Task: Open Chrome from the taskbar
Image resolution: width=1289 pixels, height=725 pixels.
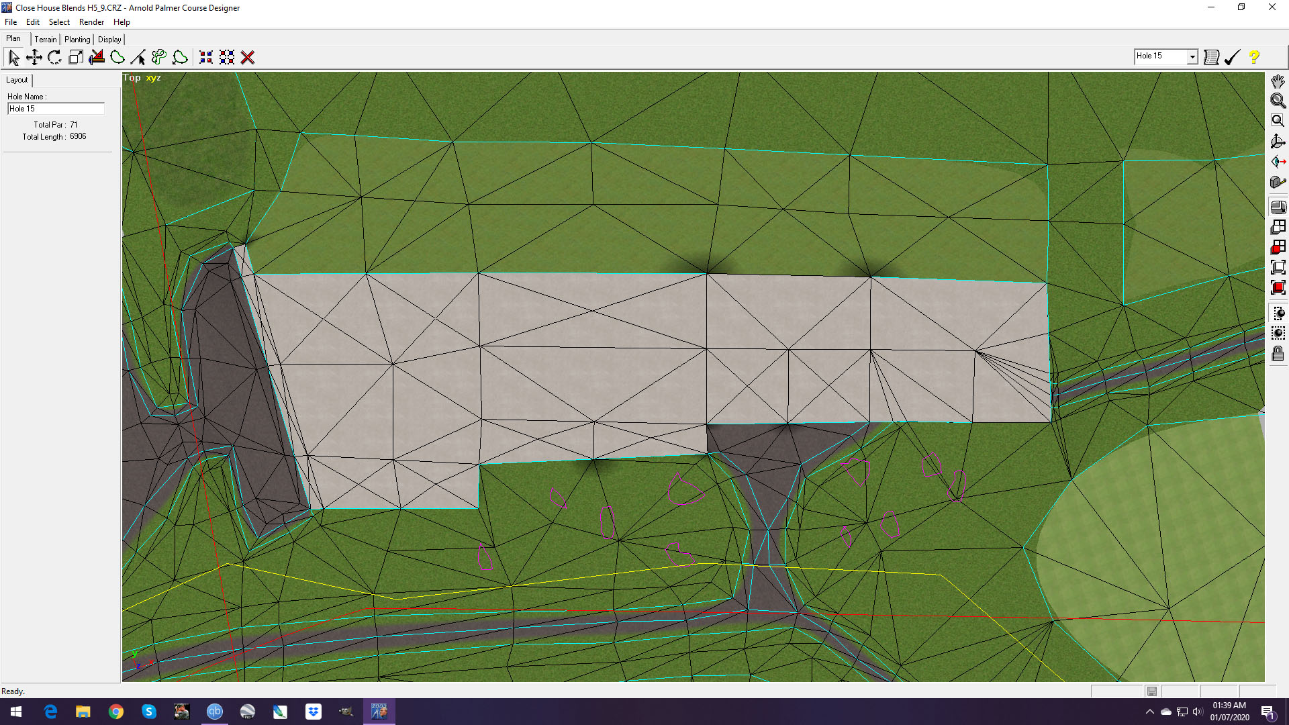Action: pos(116,712)
